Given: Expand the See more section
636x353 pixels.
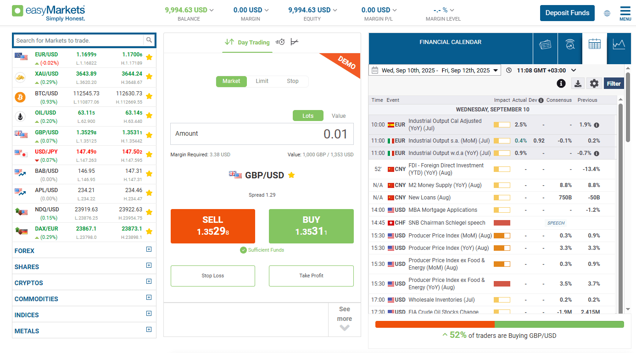Looking at the screenshot, I should (345, 320).
